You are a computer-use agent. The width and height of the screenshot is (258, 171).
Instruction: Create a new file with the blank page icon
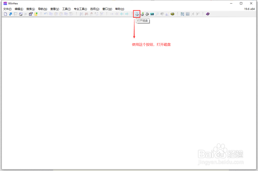tap(5, 14)
